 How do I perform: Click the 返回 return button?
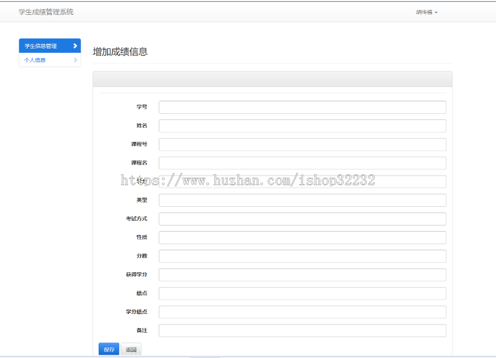[x=131, y=349]
